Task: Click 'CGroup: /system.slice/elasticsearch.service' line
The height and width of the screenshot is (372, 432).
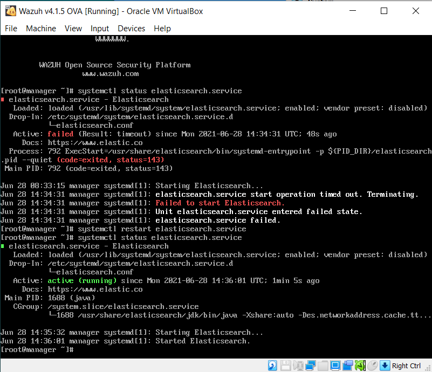Action: pos(106,306)
